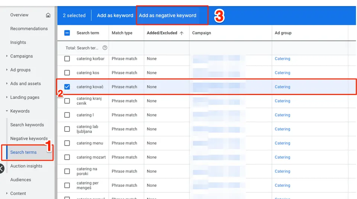Viewport: 357px width, 199px height.
Task: Click 'None' in catering kos row
Action: pos(152,73)
